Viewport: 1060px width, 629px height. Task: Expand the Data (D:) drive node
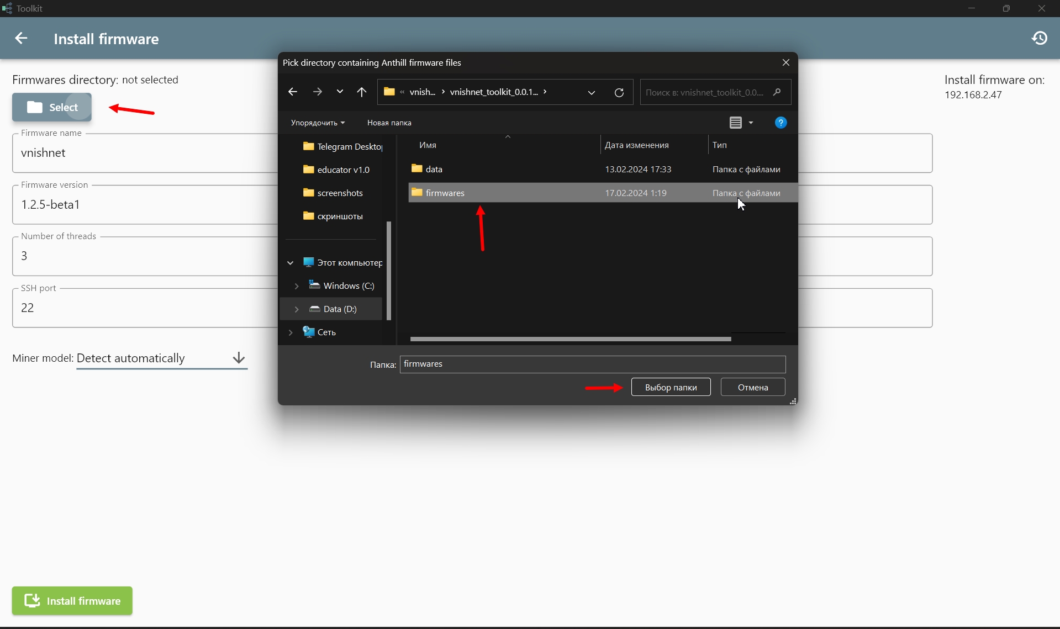pos(297,309)
